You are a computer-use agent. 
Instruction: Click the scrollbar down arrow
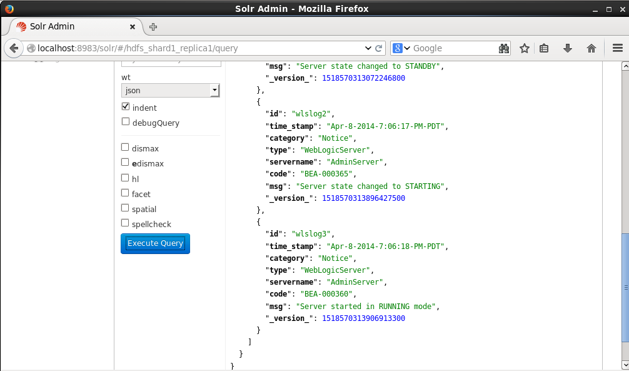tap(625, 365)
